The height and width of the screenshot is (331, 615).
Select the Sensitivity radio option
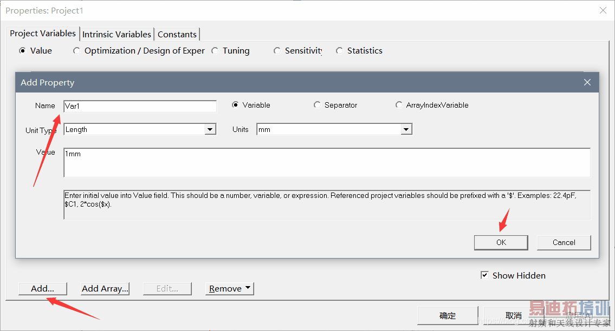277,51
